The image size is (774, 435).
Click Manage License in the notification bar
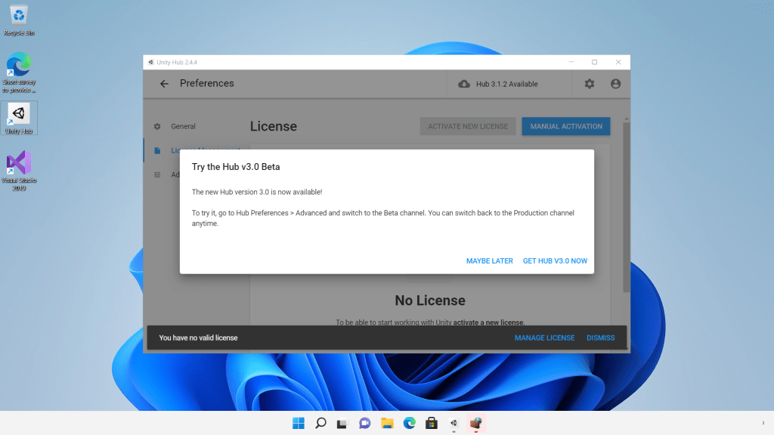[x=544, y=338]
